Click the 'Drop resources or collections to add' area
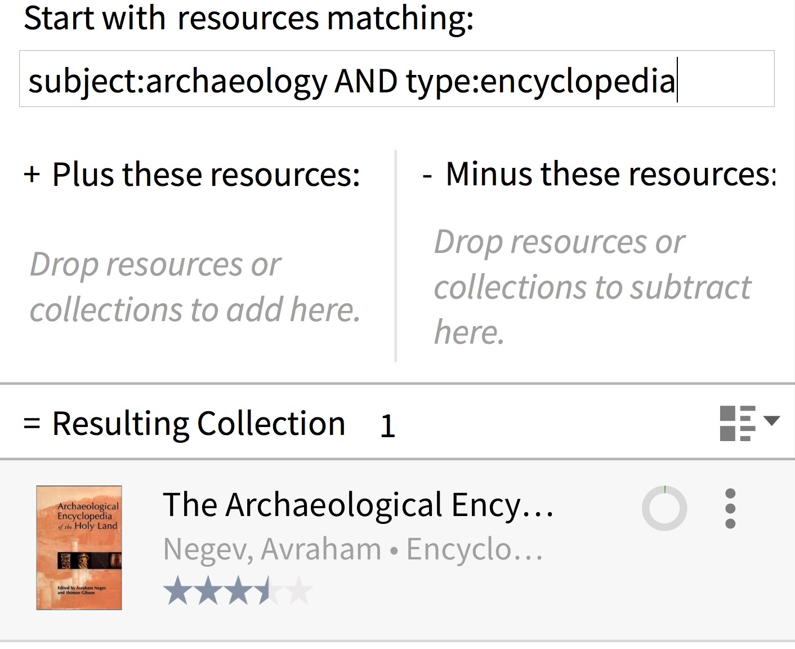The width and height of the screenshot is (795, 649). click(195, 287)
